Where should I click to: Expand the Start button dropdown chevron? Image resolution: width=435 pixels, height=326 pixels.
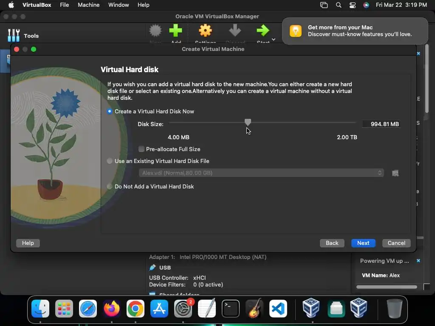[274, 39]
